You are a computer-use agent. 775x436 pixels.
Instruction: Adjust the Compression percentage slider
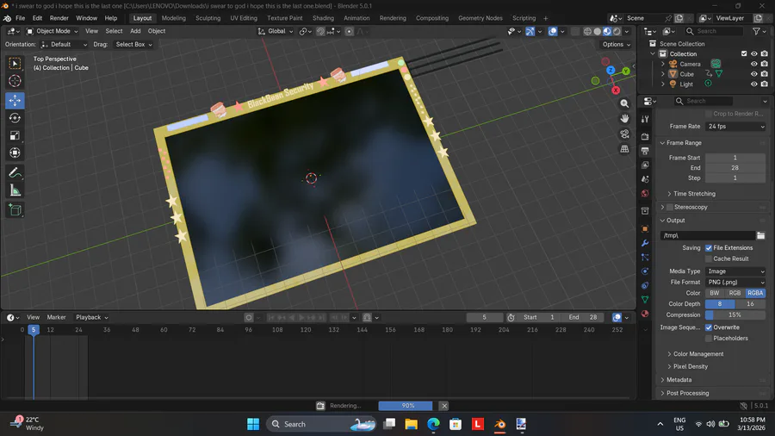[x=735, y=315]
